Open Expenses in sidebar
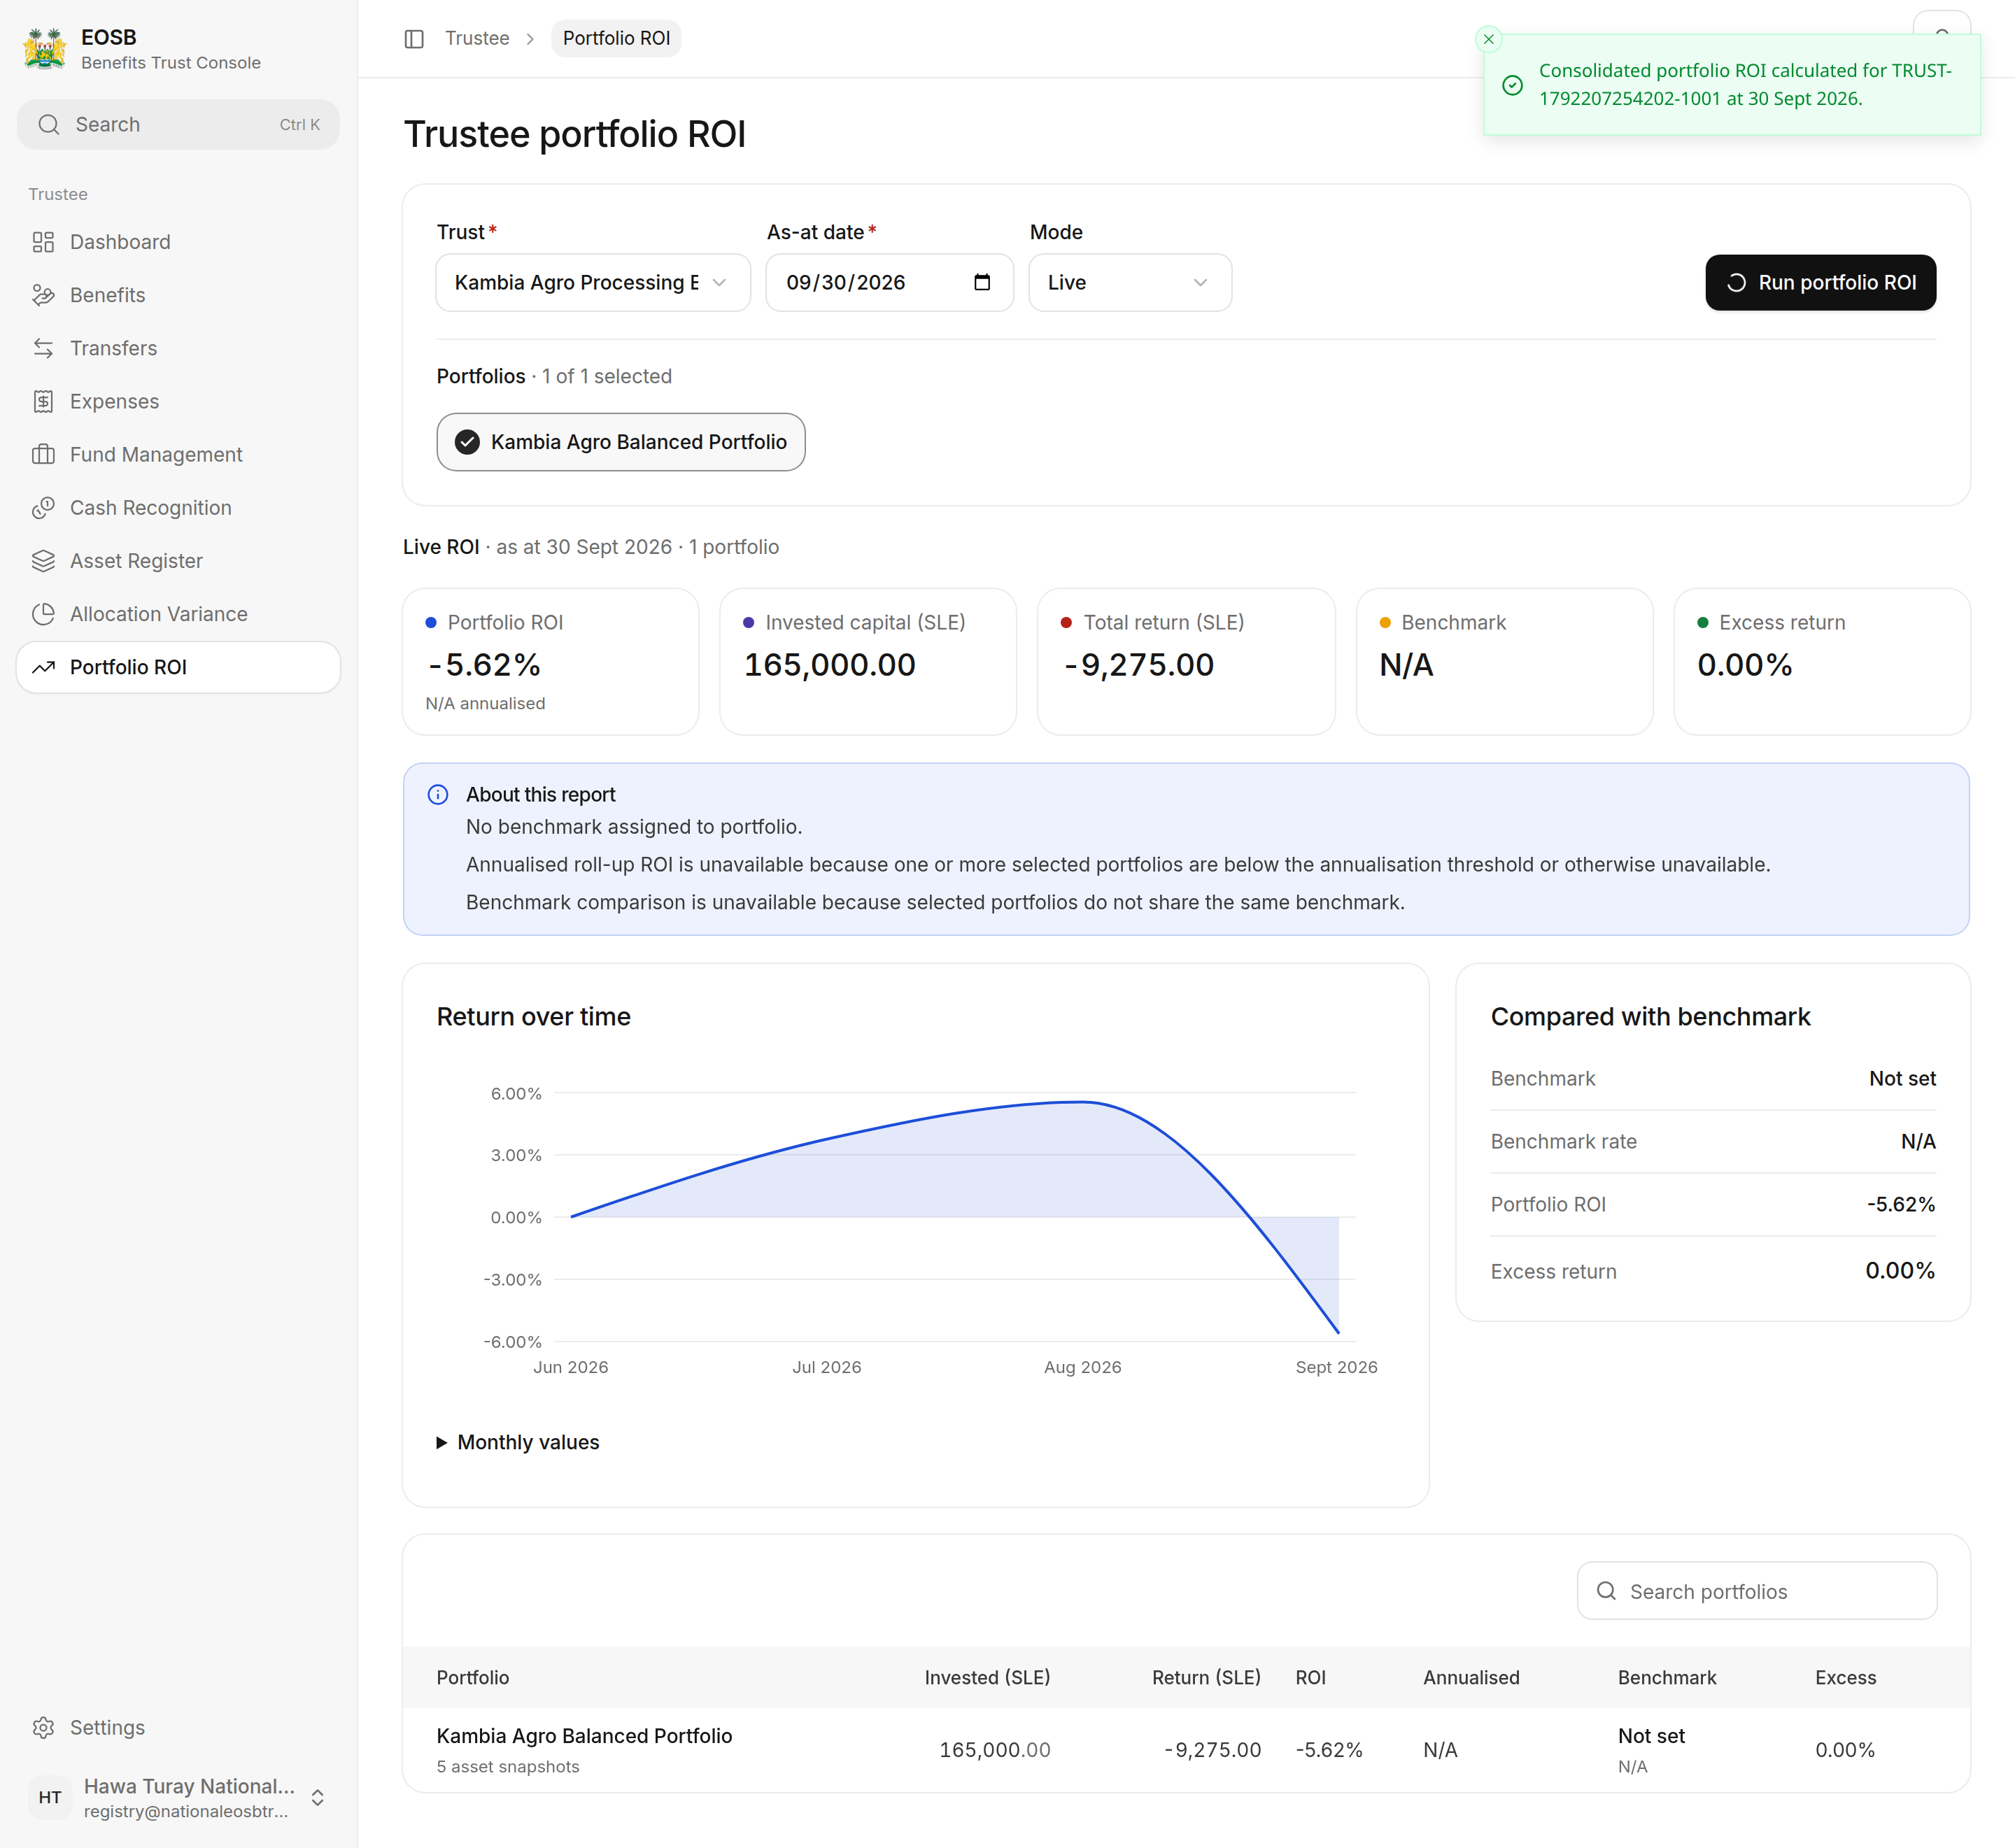 point(178,401)
